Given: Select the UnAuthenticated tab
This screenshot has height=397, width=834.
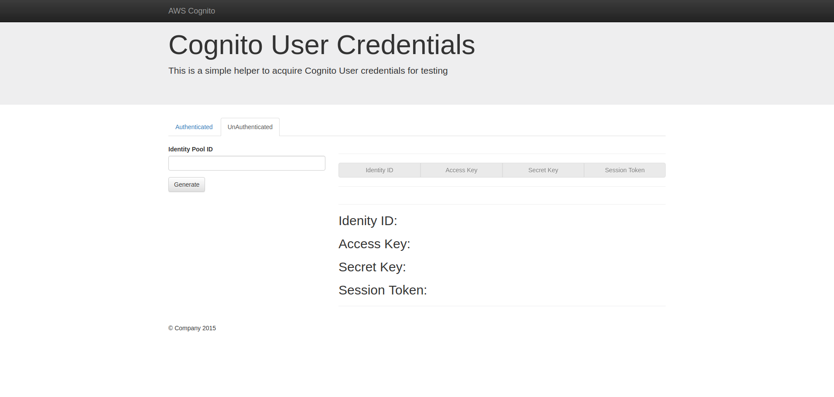Looking at the screenshot, I should tap(250, 127).
